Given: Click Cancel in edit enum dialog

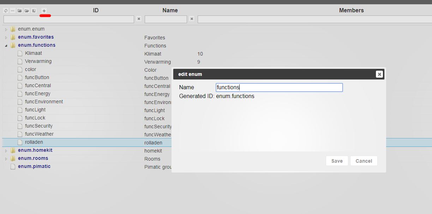Looking at the screenshot, I should 364,161.
